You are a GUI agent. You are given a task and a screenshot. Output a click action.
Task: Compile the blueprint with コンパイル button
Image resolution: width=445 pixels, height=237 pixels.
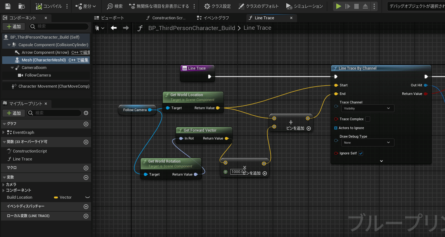pyautogui.click(x=49, y=6)
